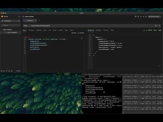Image resolution: width=163 pixels, height=122 pixels.
Task: Click the temperature field in query editor
Action: [x=35, y=41]
